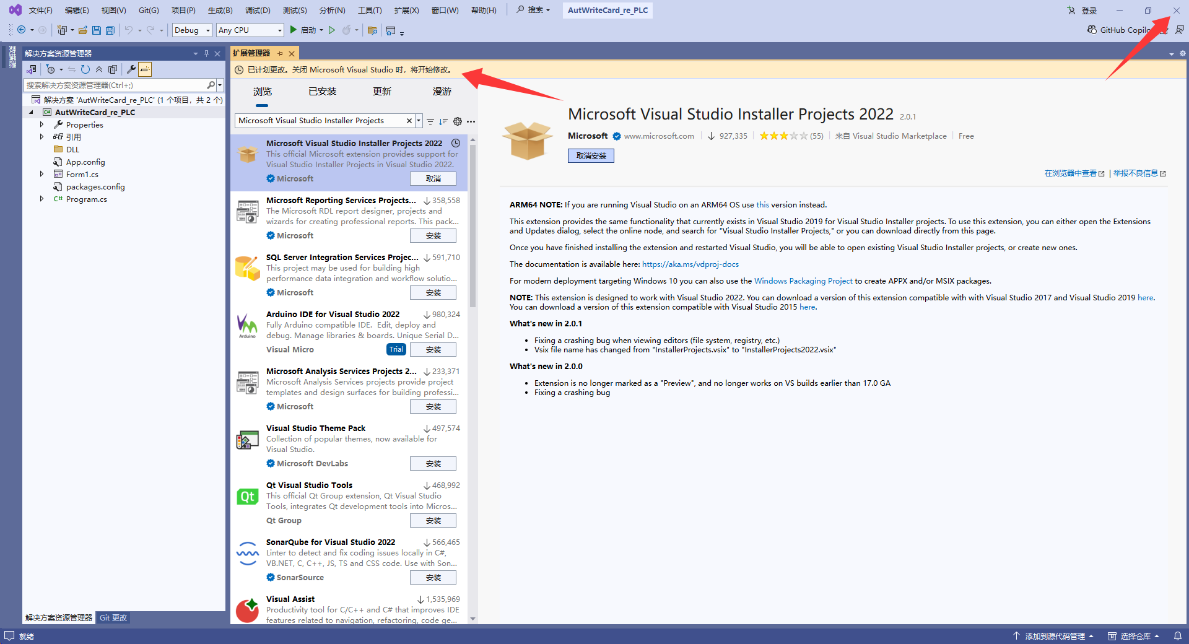
Task: Open the Windows Packaging Project link
Action: [803, 281]
